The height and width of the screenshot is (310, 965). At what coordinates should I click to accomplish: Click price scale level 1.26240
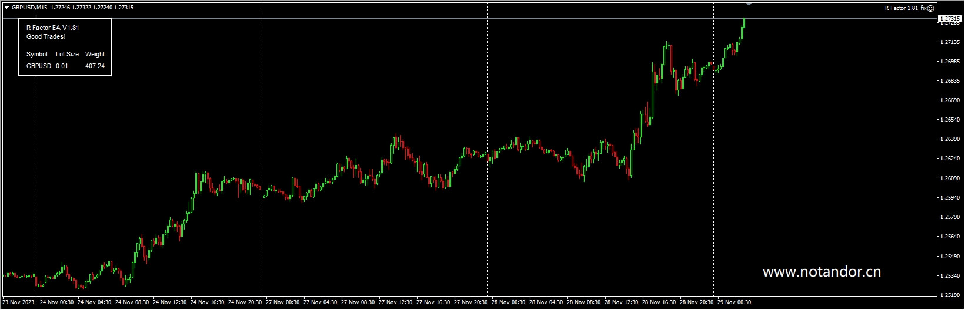coord(950,159)
